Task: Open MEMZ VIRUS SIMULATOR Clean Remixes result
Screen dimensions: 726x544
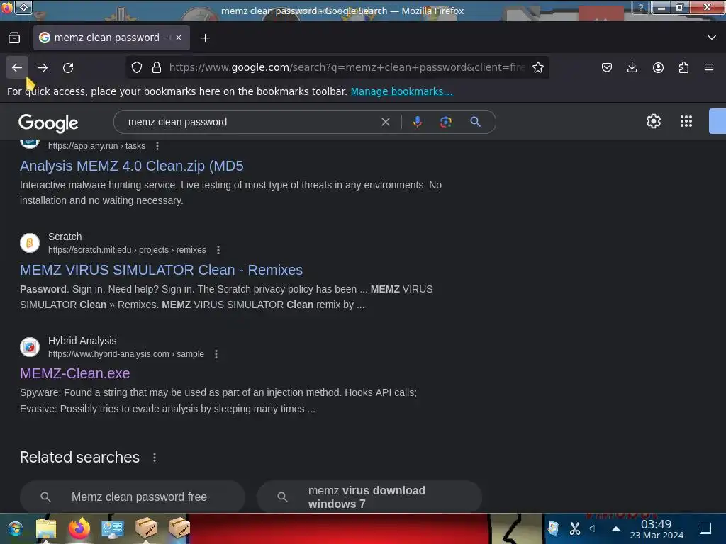Action: [161, 270]
